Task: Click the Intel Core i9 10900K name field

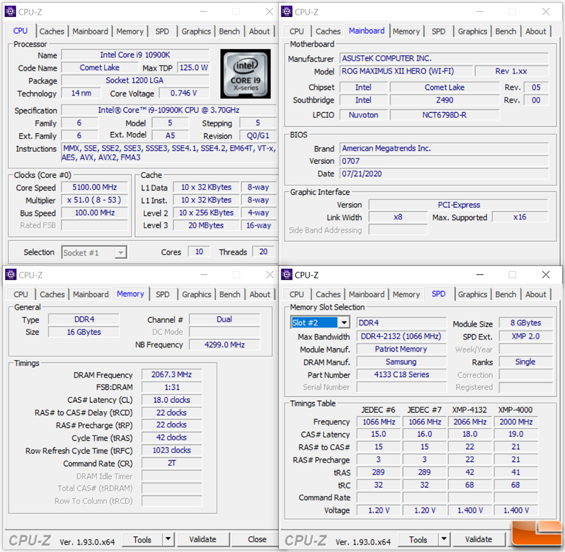Action: [135, 55]
